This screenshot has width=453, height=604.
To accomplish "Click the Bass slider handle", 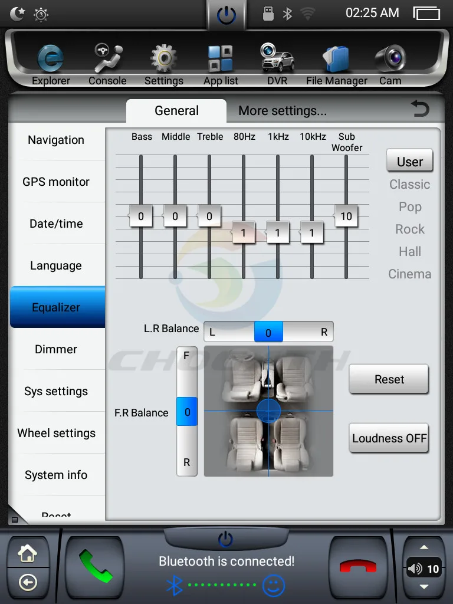I will pos(140,216).
